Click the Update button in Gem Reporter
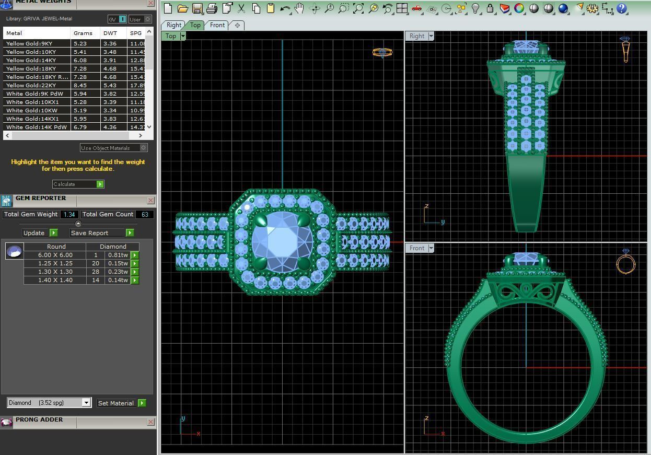The width and height of the screenshot is (651, 455). (40, 232)
